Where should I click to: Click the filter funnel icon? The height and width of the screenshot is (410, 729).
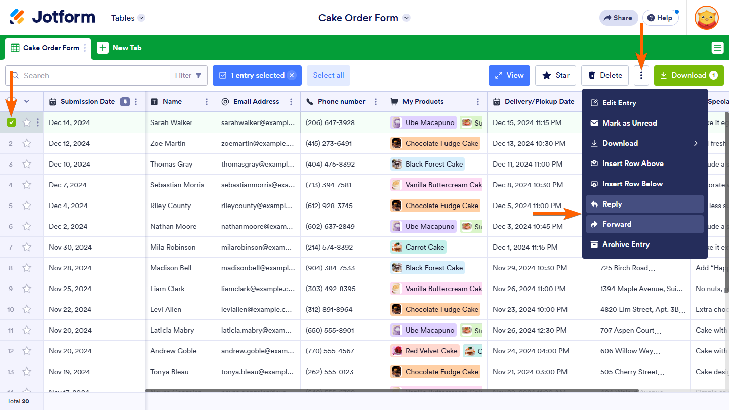point(198,75)
